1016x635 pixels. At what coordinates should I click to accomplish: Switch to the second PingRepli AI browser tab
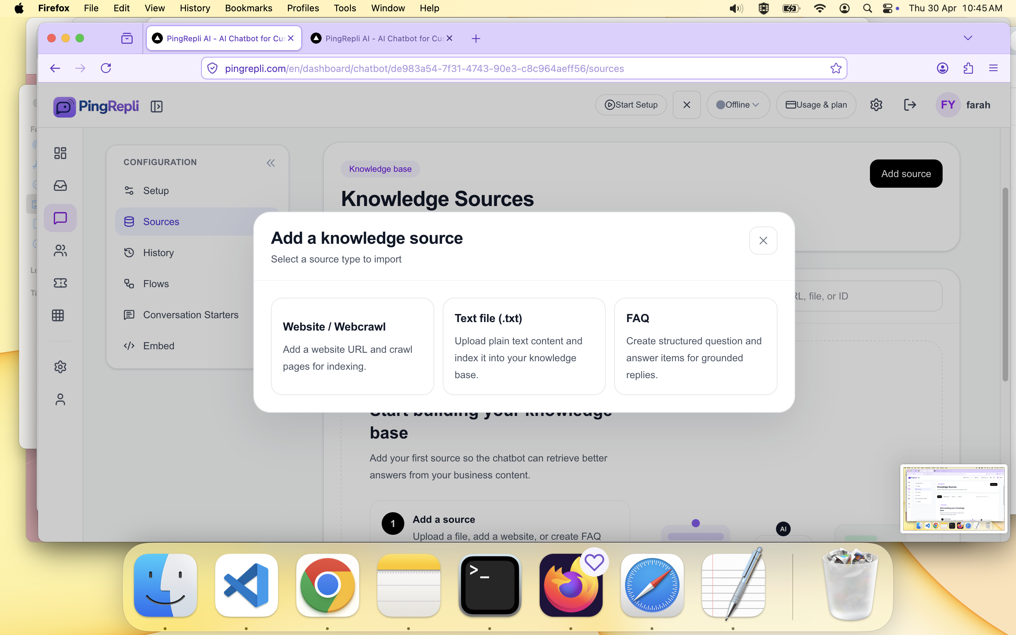pos(382,38)
